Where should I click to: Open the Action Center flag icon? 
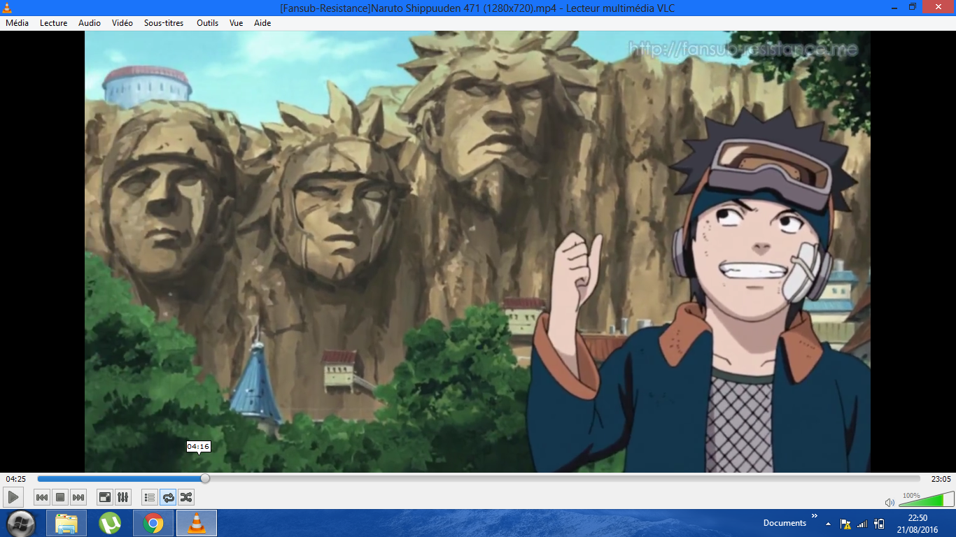point(845,524)
